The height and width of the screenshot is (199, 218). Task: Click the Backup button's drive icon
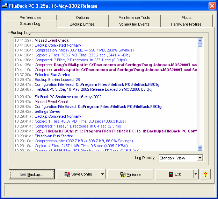pos(23,174)
